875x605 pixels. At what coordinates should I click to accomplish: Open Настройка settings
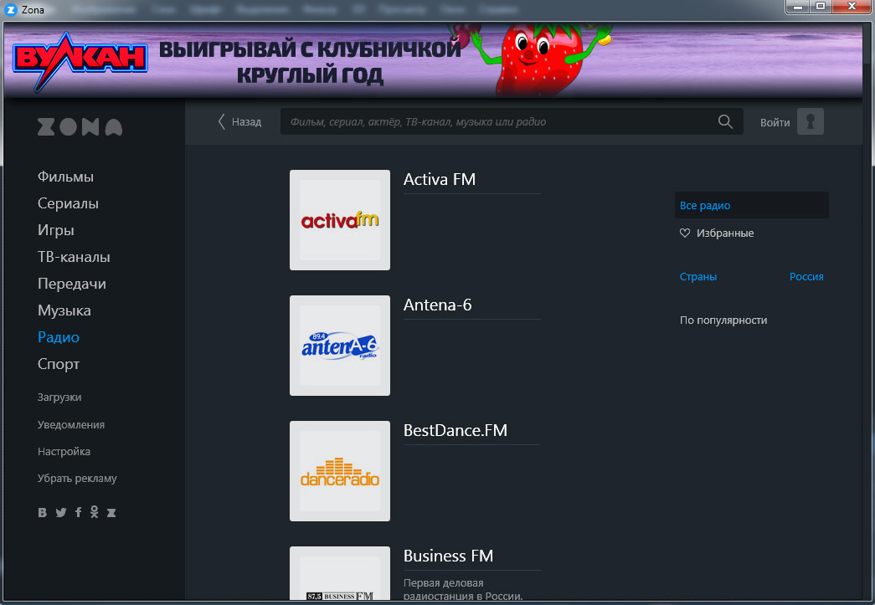pyautogui.click(x=64, y=451)
